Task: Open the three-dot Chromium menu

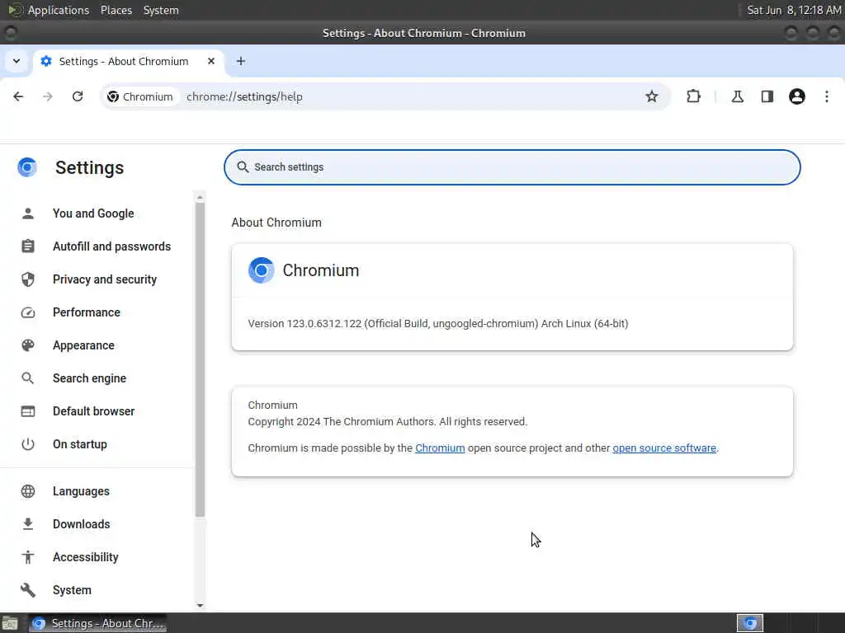Action: pyautogui.click(x=827, y=96)
